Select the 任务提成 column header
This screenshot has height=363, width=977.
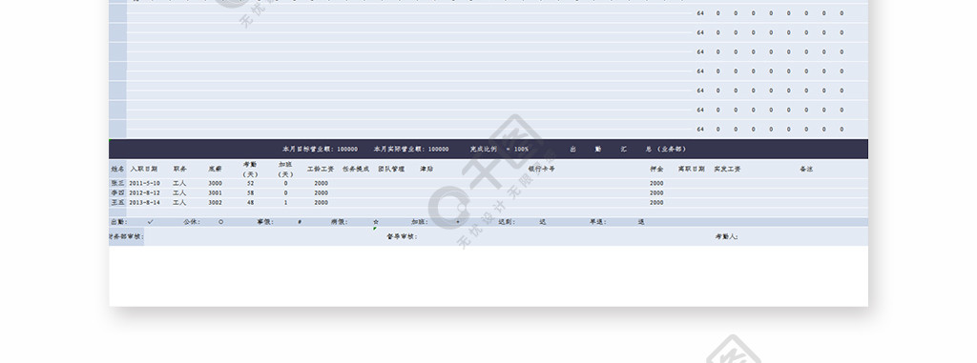(357, 169)
